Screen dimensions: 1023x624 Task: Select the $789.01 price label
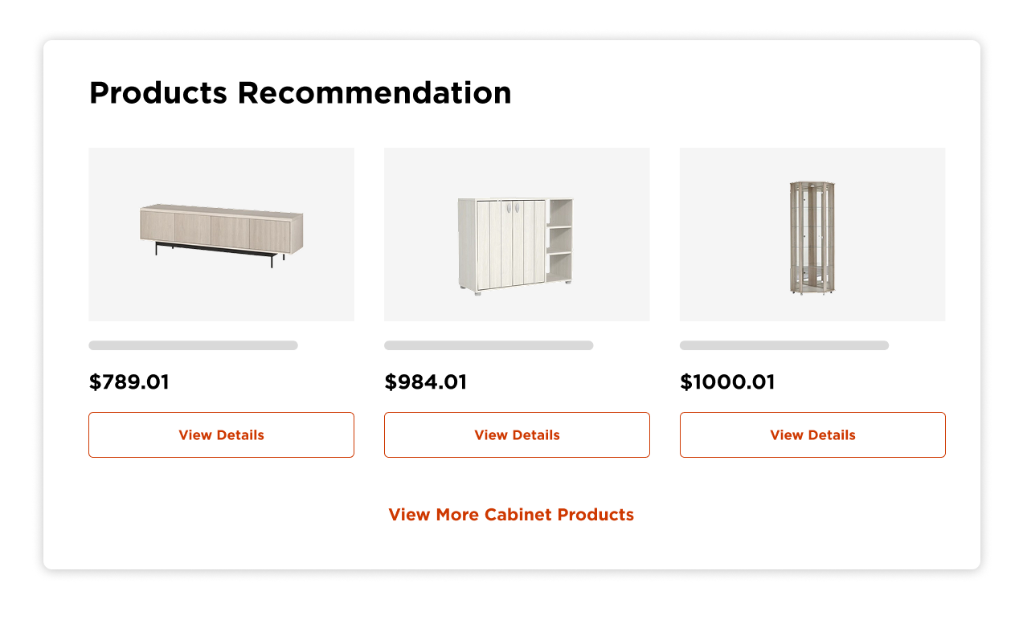pyautogui.click(x=129, y=382)
